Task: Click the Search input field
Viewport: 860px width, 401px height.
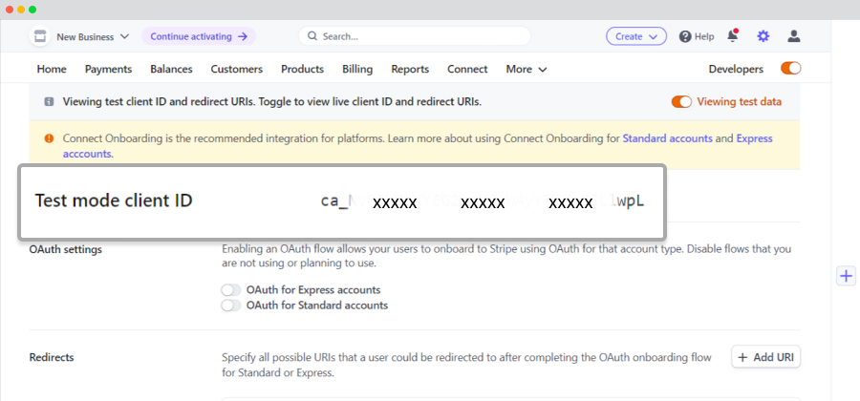Action: pos(415,36)
